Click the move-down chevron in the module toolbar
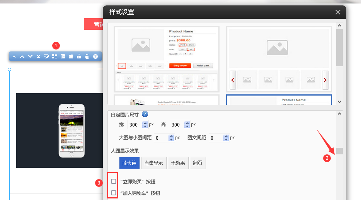 [x=30, y=56]
